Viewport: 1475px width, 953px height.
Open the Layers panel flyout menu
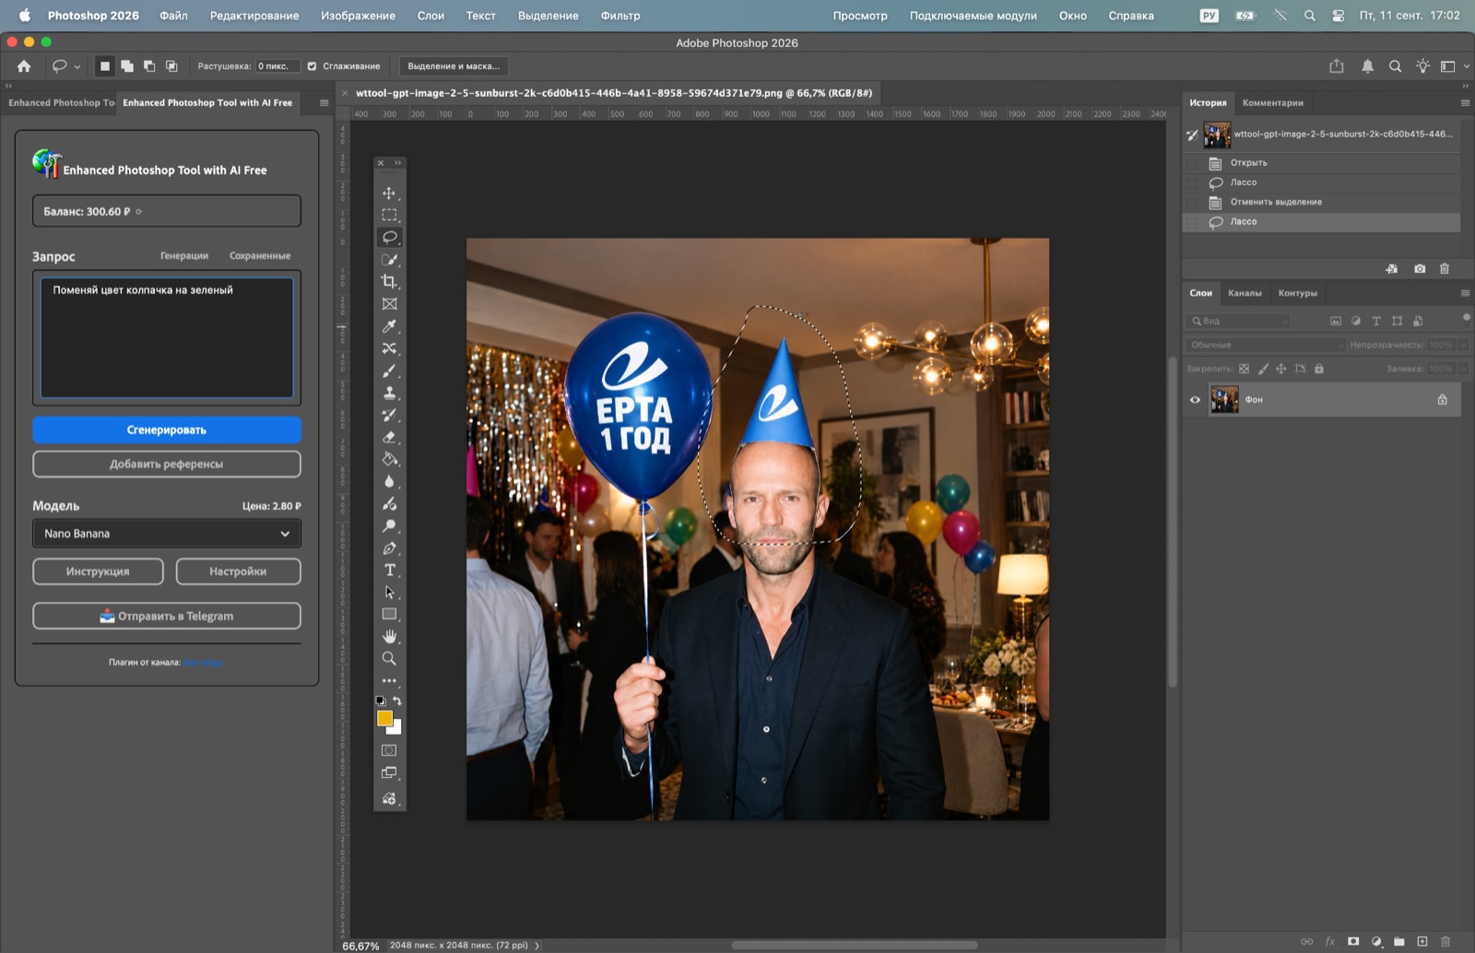(x=1465, y=293)
